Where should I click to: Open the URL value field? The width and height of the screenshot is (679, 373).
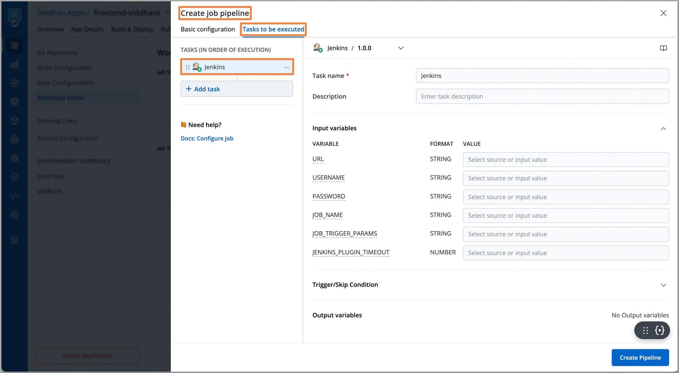coord(566,160)
